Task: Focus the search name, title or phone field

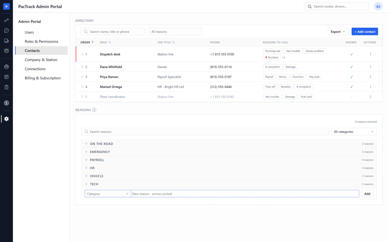Action: pyautogui.click(x=113, y=32)
